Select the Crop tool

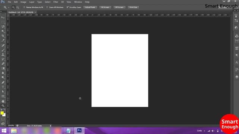click(3, 36)
